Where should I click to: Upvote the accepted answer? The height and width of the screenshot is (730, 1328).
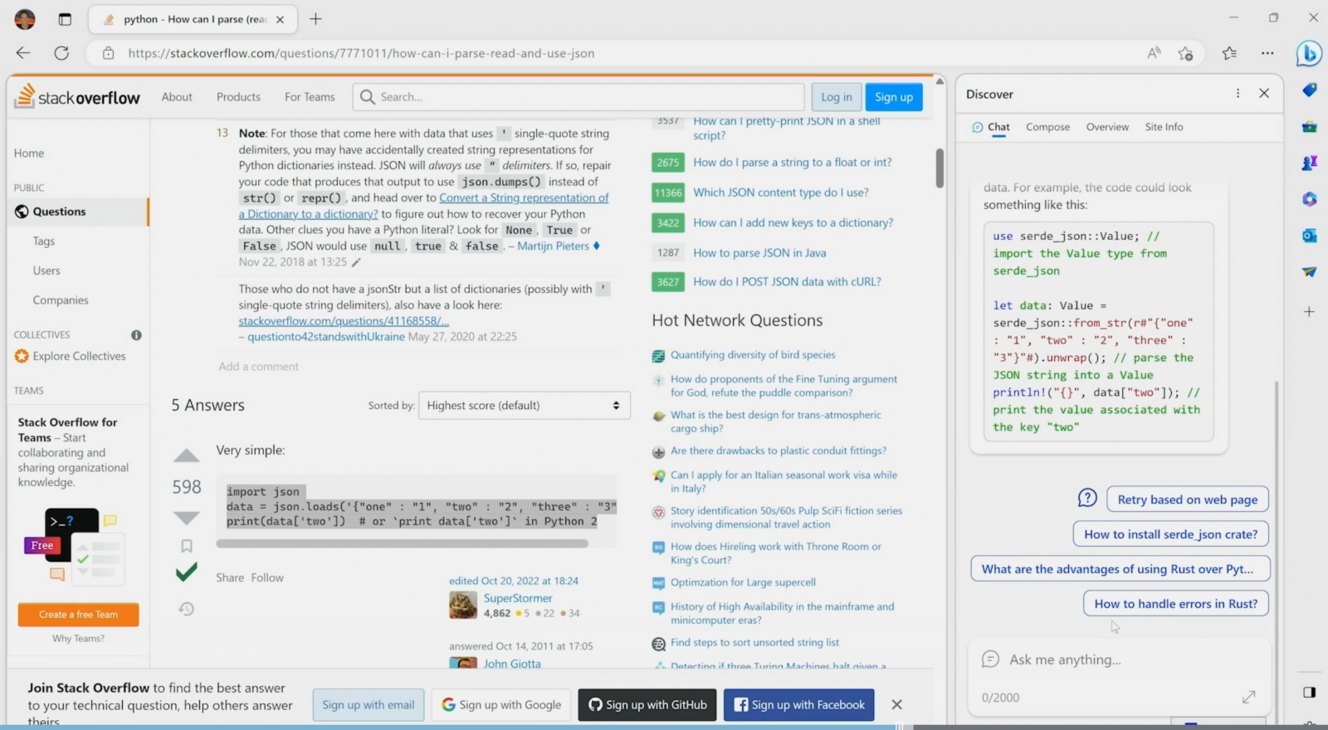187,455
